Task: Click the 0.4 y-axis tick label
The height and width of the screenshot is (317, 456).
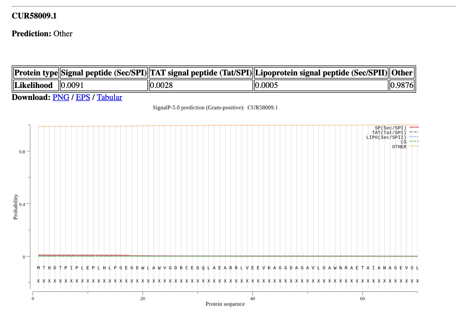Action: pyautogui.click(x=22, y=204)
